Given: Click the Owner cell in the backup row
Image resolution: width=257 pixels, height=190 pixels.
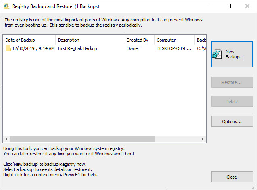Looking at the screenshot, I should 133,48.
